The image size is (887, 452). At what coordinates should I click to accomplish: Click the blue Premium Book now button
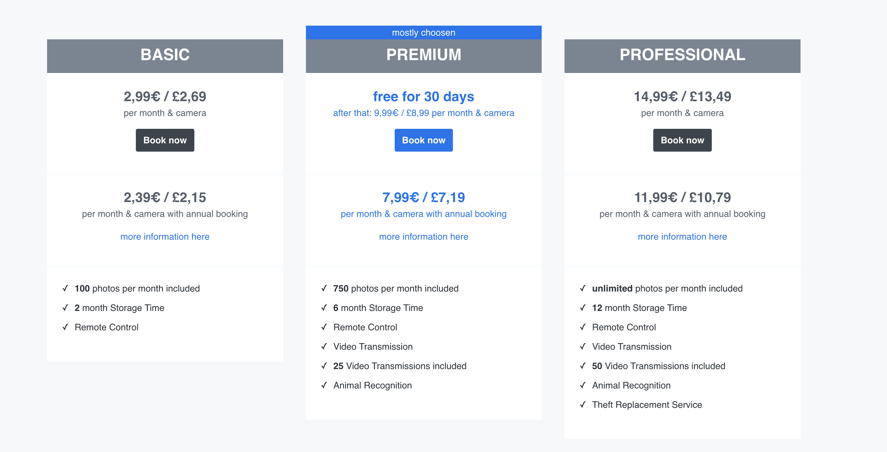coord(424,140)
